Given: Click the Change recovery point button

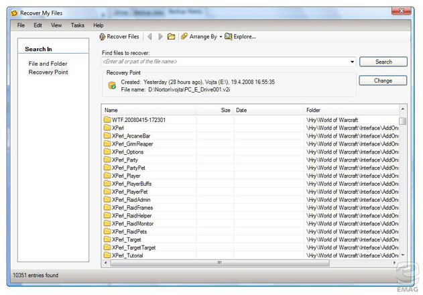Looking at the screenshot, I should click(383, 80).
